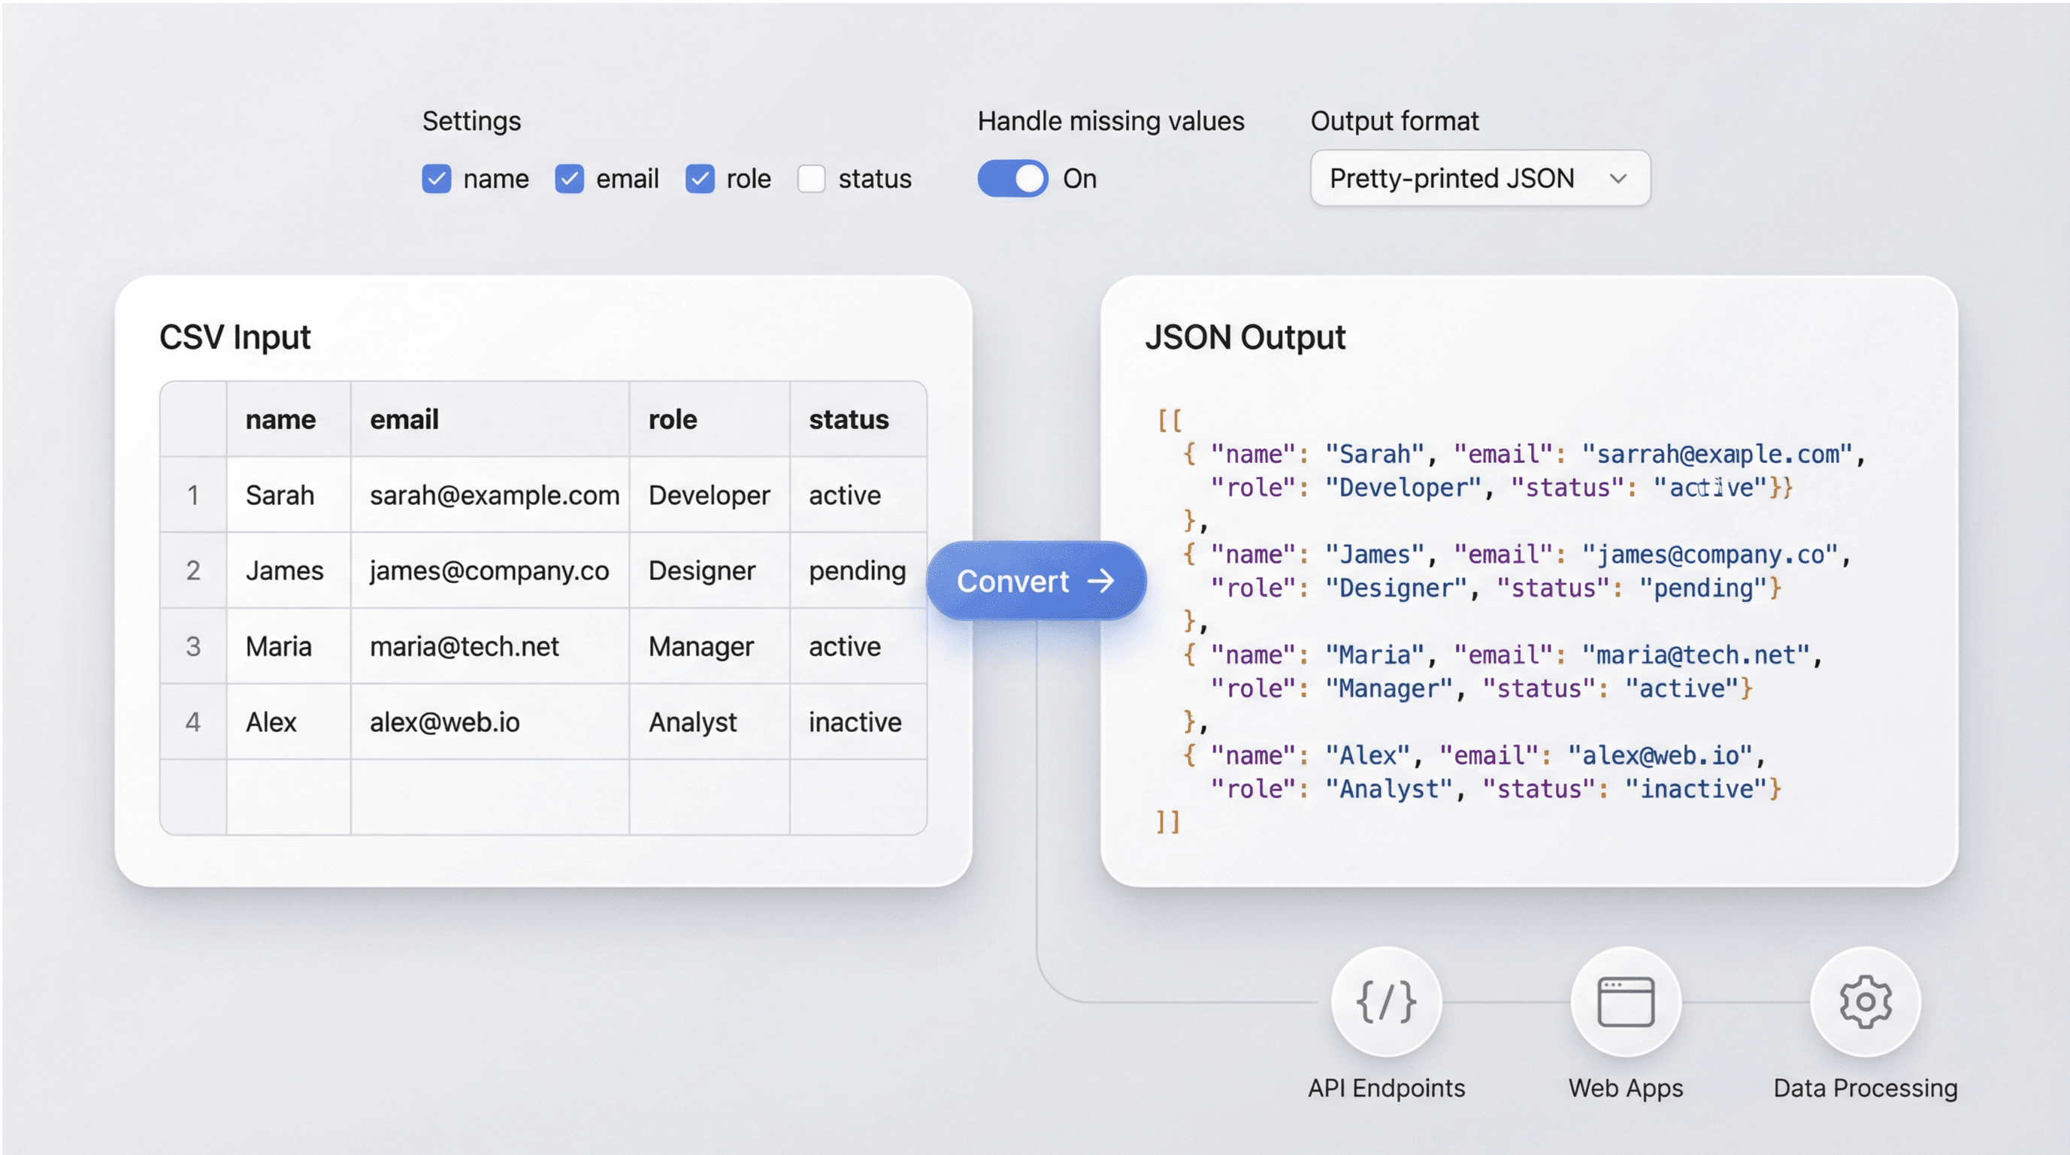Select the CSV Input panel header
Viewport: 2070px width, 1155px height.
point(235,337)
